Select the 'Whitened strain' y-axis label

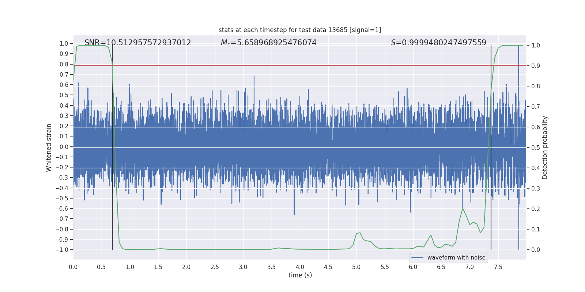click(49, 147)
